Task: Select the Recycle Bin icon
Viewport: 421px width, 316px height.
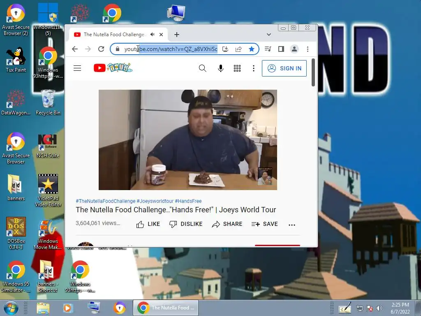Action: (48, 102)
